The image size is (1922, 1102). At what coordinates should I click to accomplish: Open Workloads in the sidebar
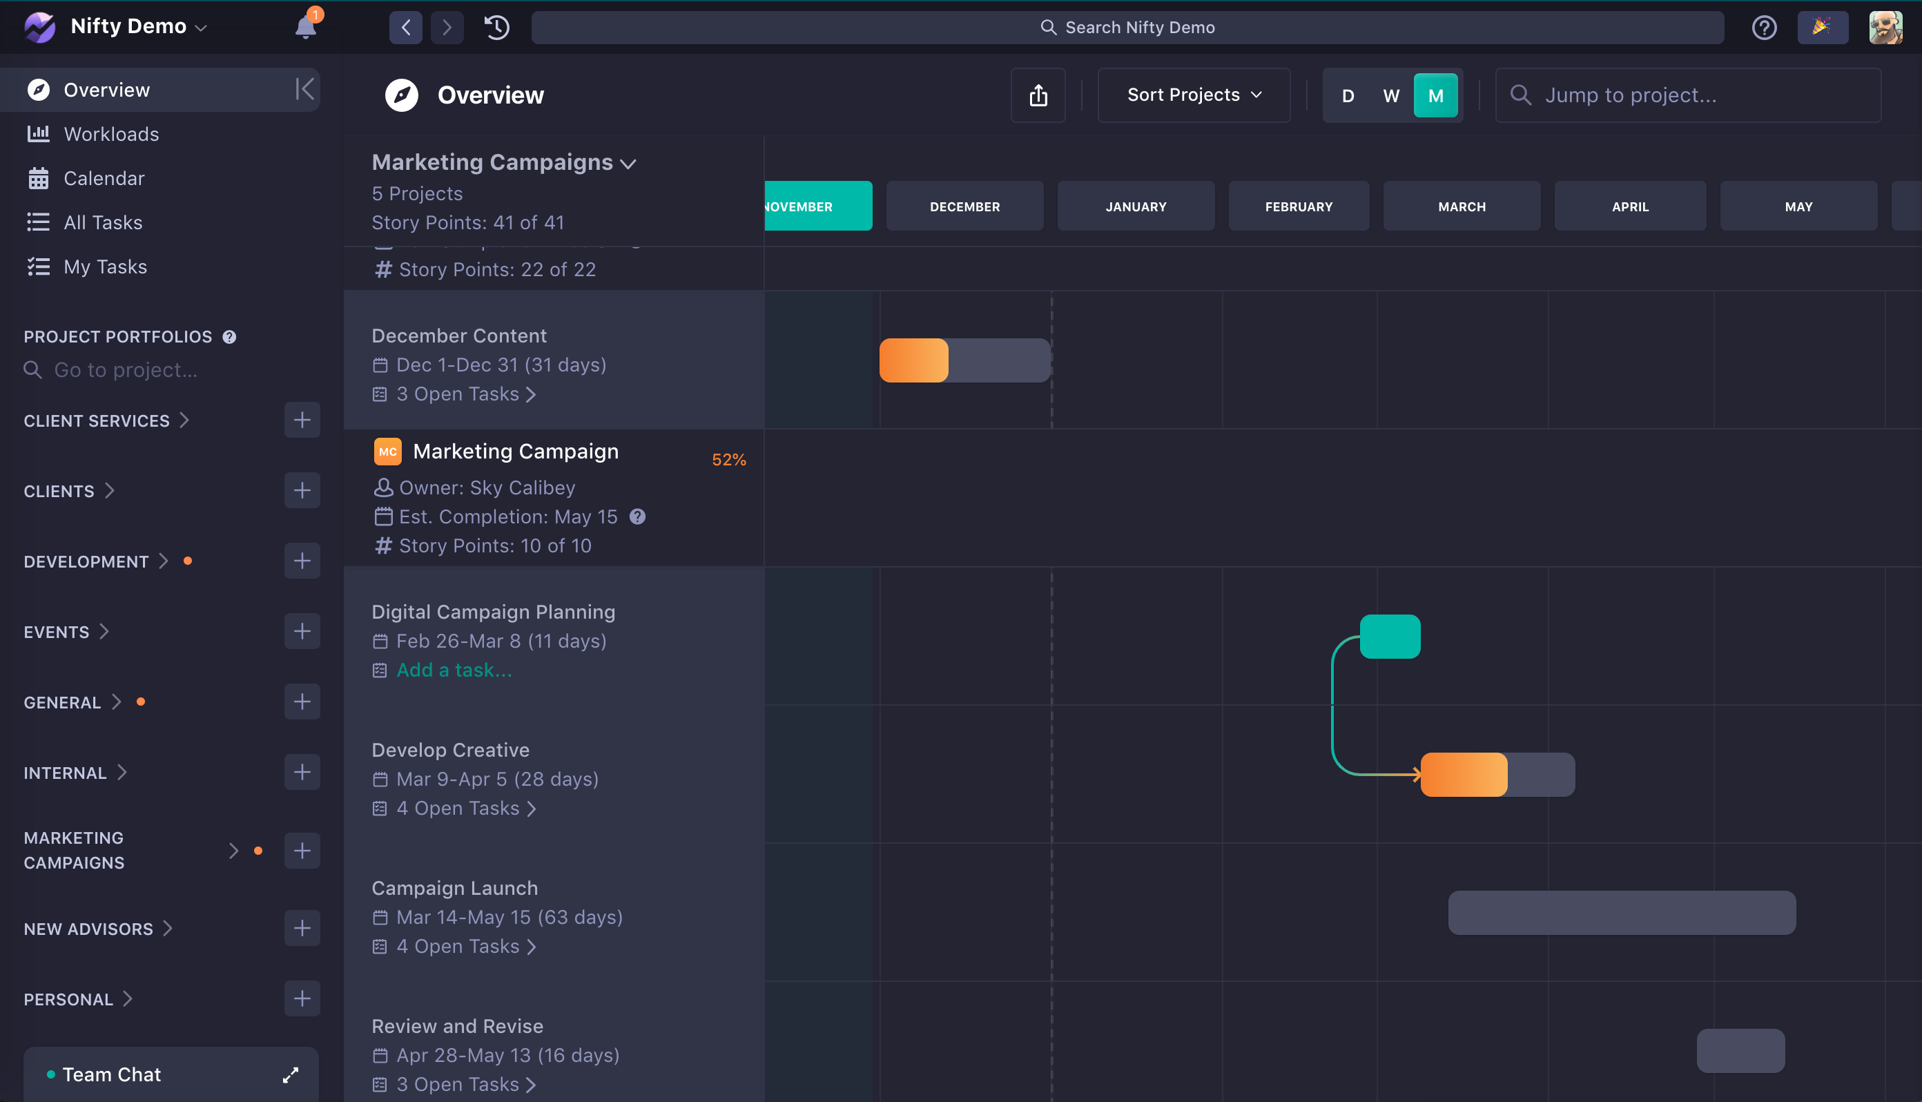pos(111,134)
